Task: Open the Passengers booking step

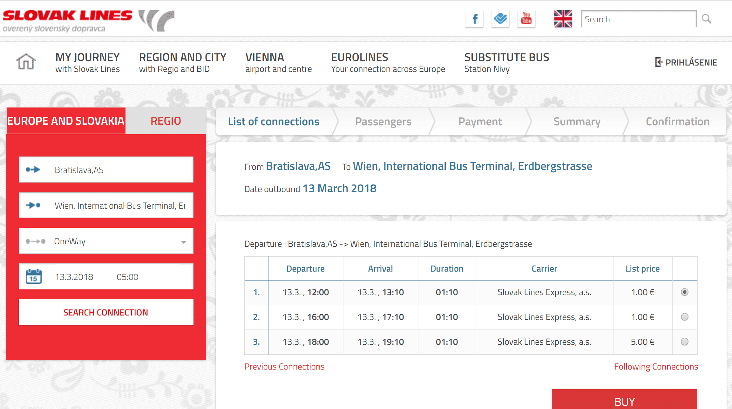Action: [x=383, y=121]
